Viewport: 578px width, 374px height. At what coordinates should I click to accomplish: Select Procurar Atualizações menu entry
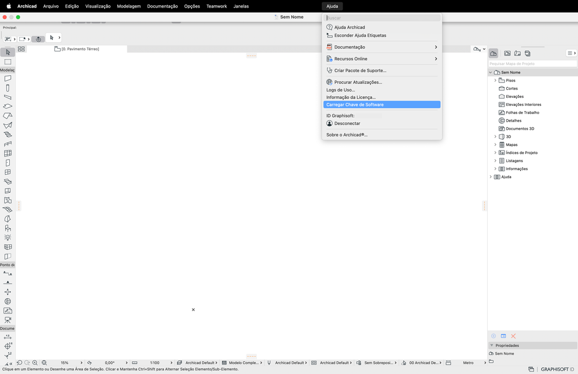pos(381,82)
